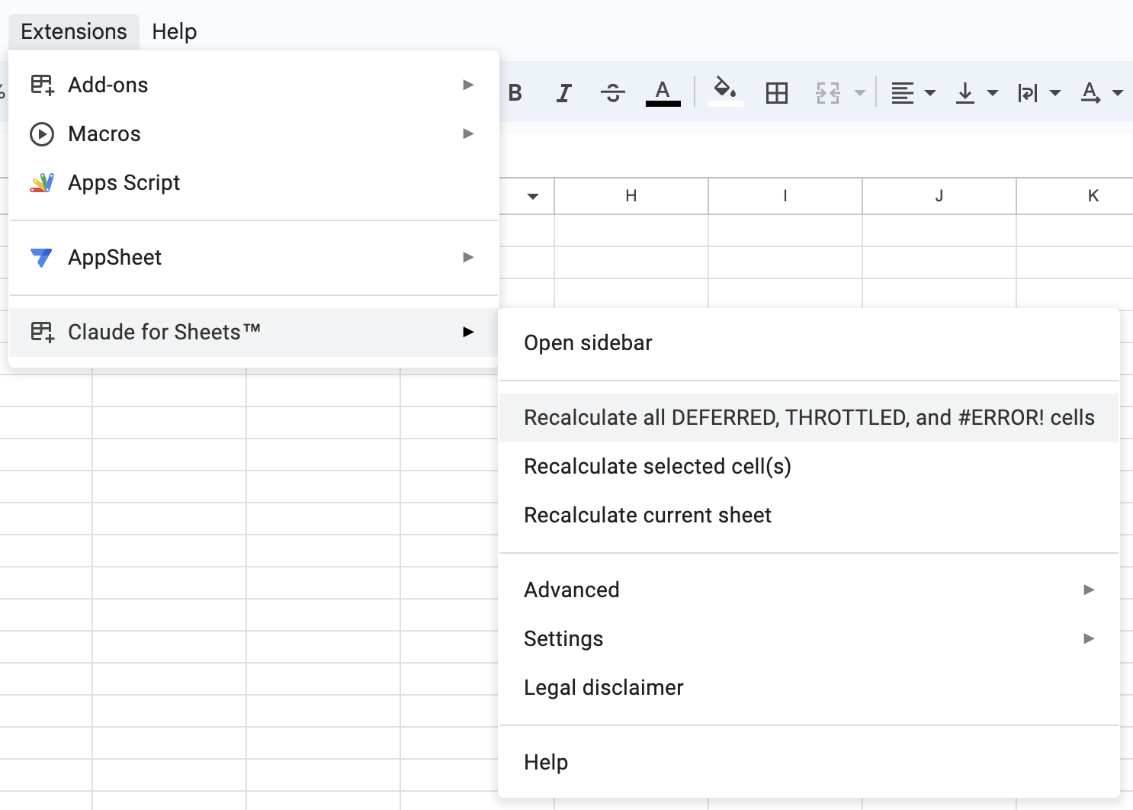Open the borders tool
This screenshot has width=1133, height=810.
[777, 93]
